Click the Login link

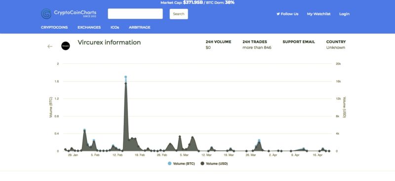coord(344,14)
